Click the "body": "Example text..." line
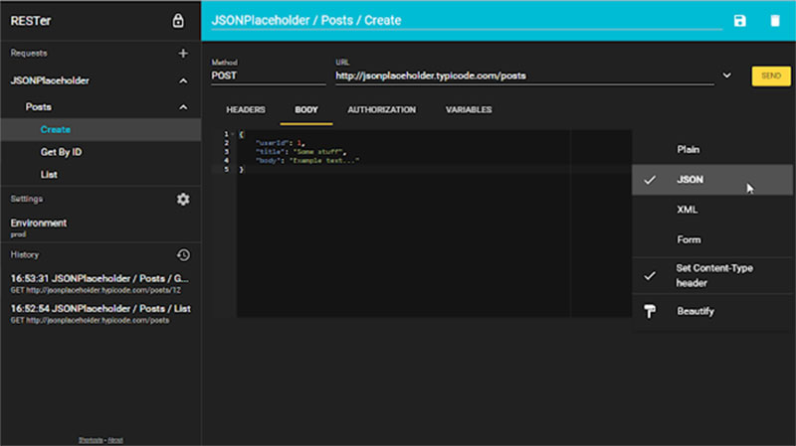 pyautogui.click(x=307, y=161)
